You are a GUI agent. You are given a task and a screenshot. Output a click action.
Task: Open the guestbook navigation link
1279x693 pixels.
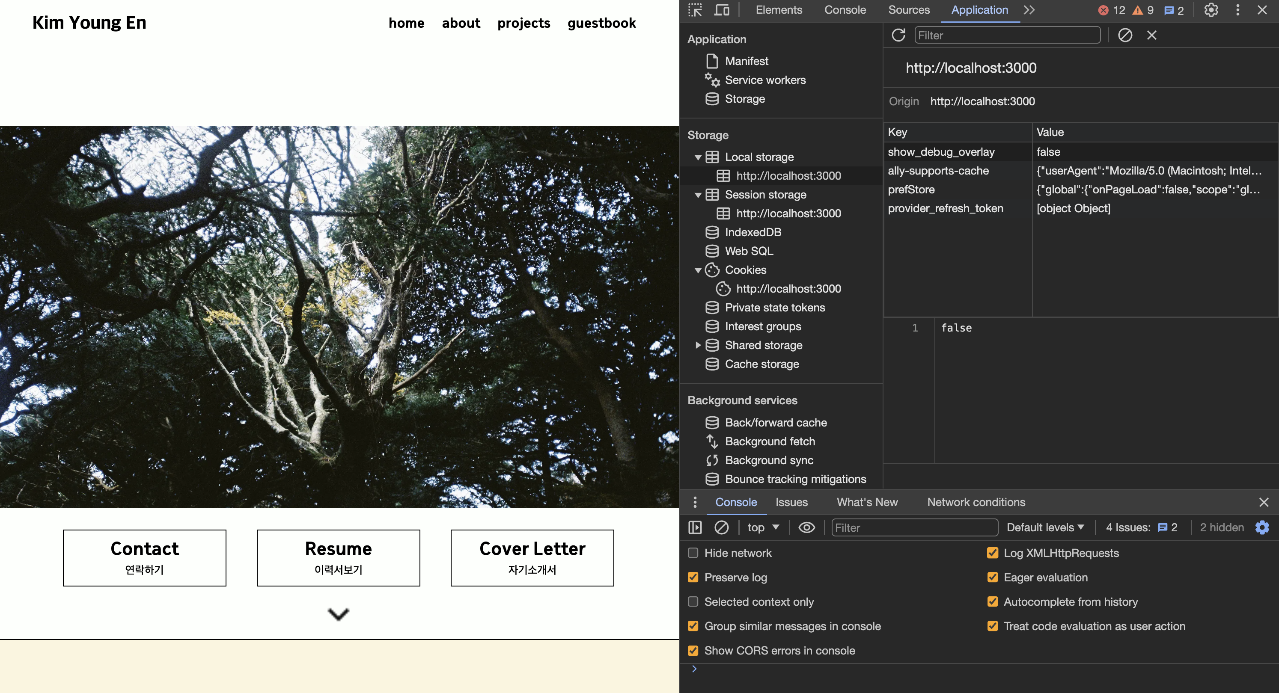point(601,23)
